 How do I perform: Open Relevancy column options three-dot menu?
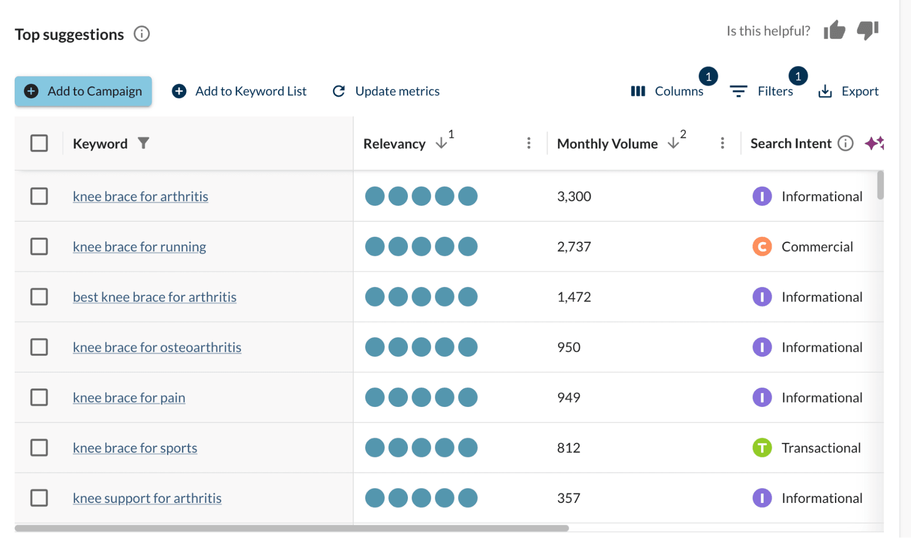click(x=529, y=143)
